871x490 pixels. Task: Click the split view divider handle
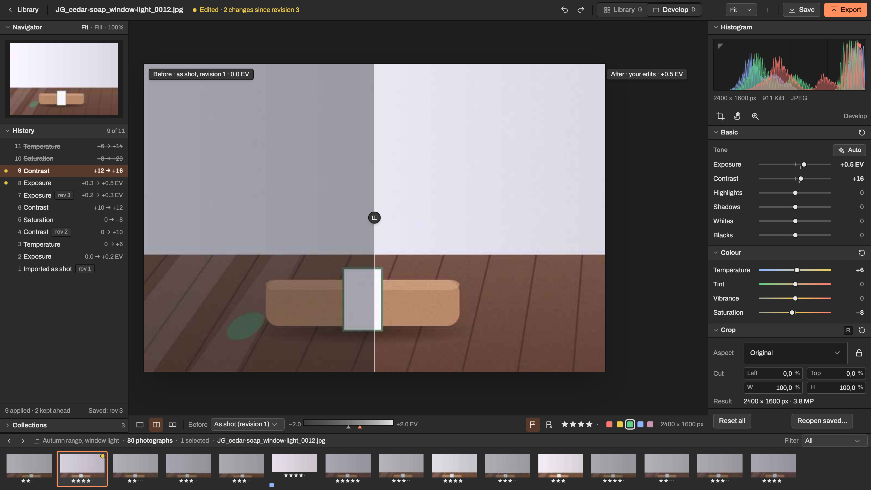pyautogui.click(x=374, y=218)
